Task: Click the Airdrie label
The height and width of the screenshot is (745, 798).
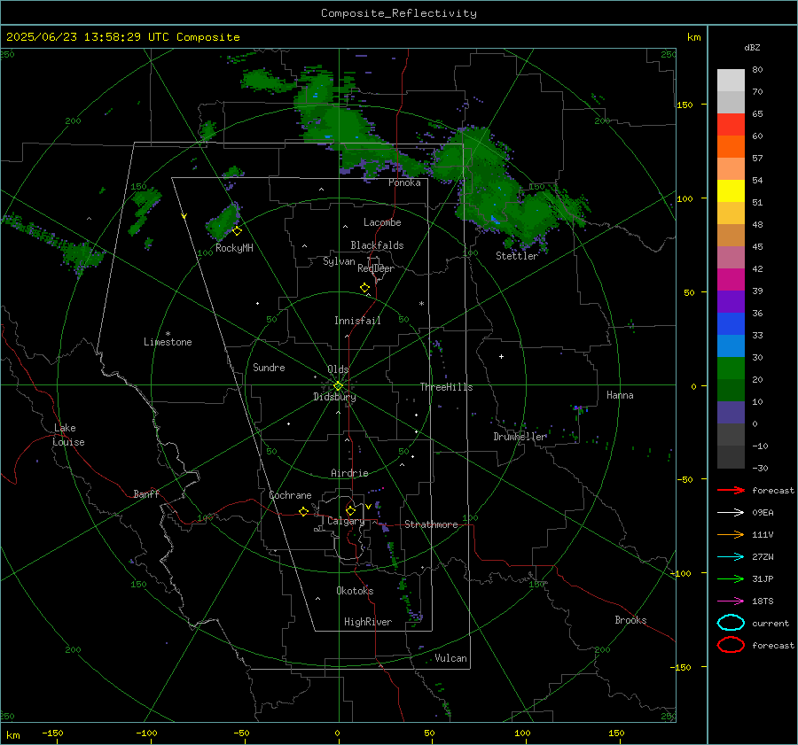Action: 349,473
